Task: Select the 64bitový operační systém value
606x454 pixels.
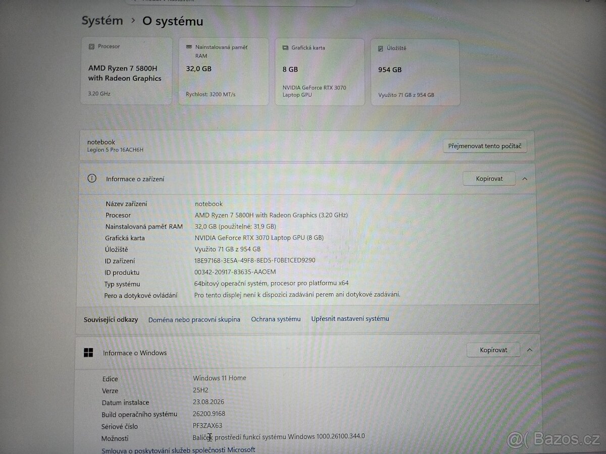Action: coord(271,283)
